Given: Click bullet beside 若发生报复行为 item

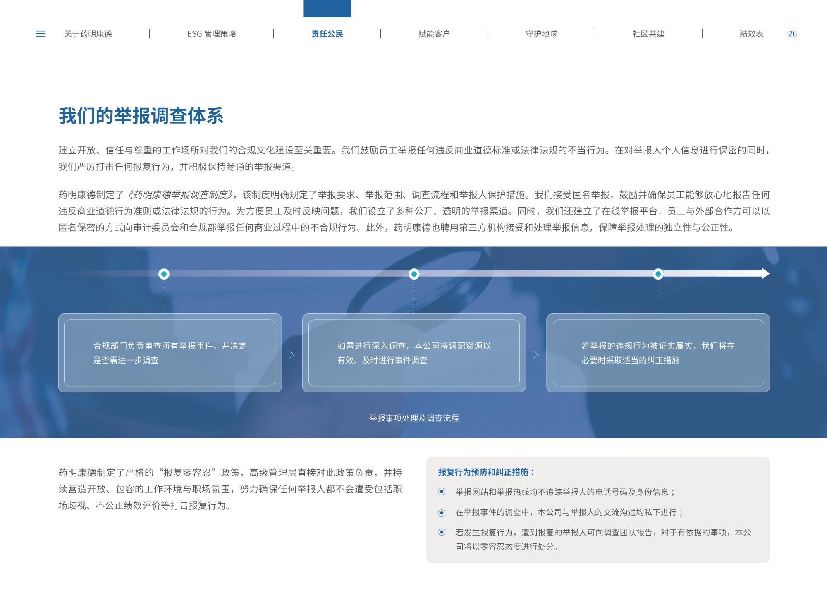Looking at the screenshot, I should click(442, 532).
